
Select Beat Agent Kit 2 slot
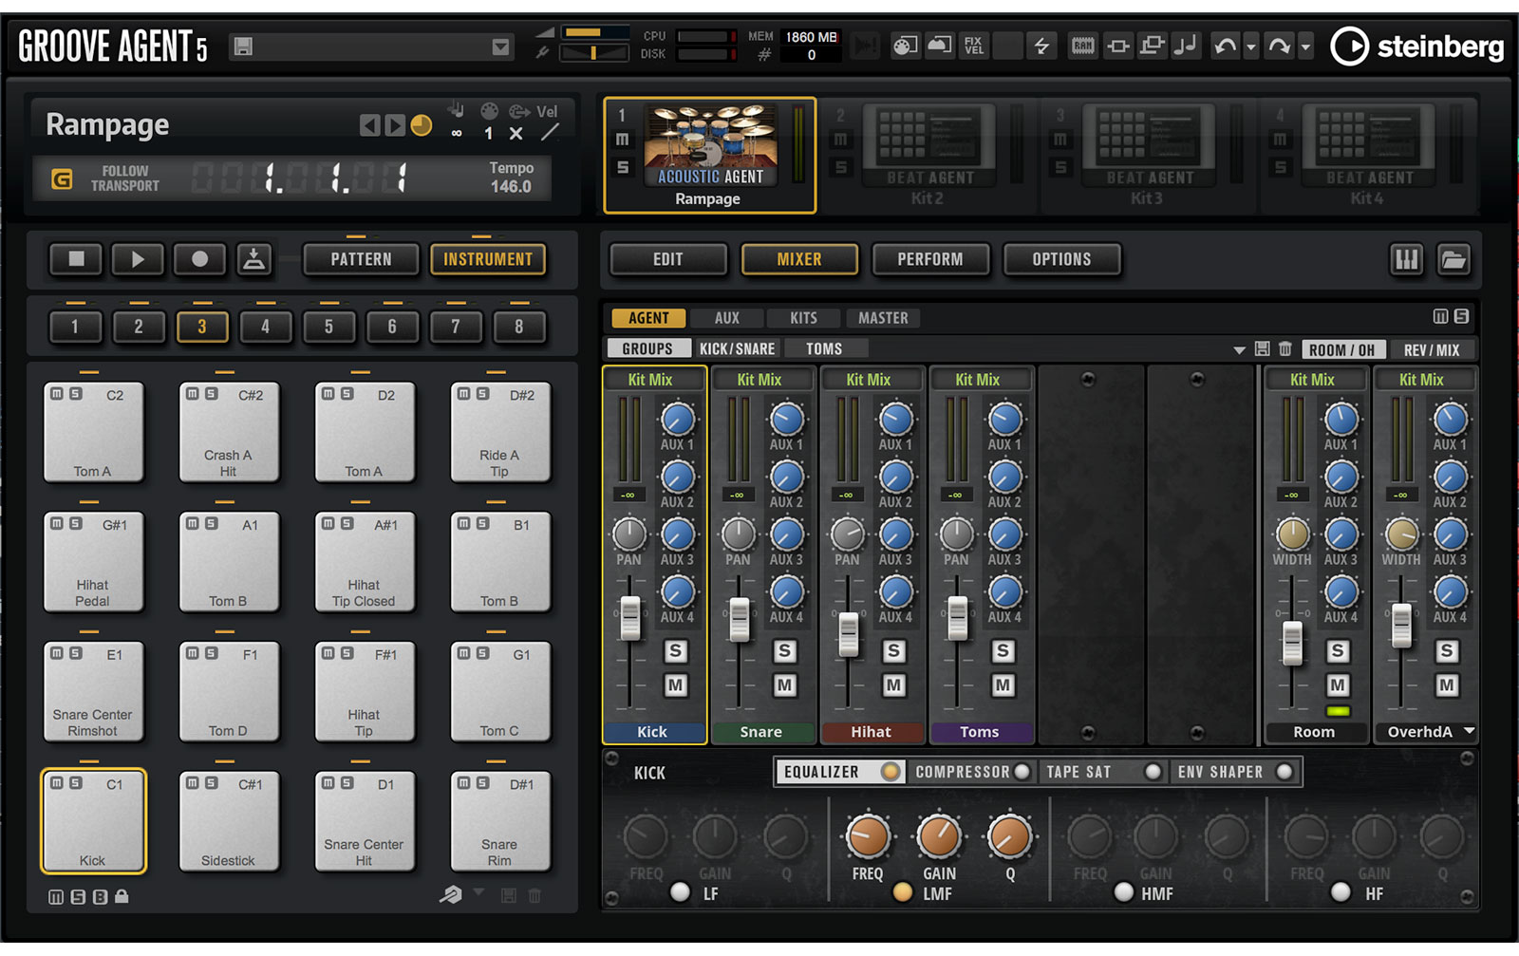[928, 156]
